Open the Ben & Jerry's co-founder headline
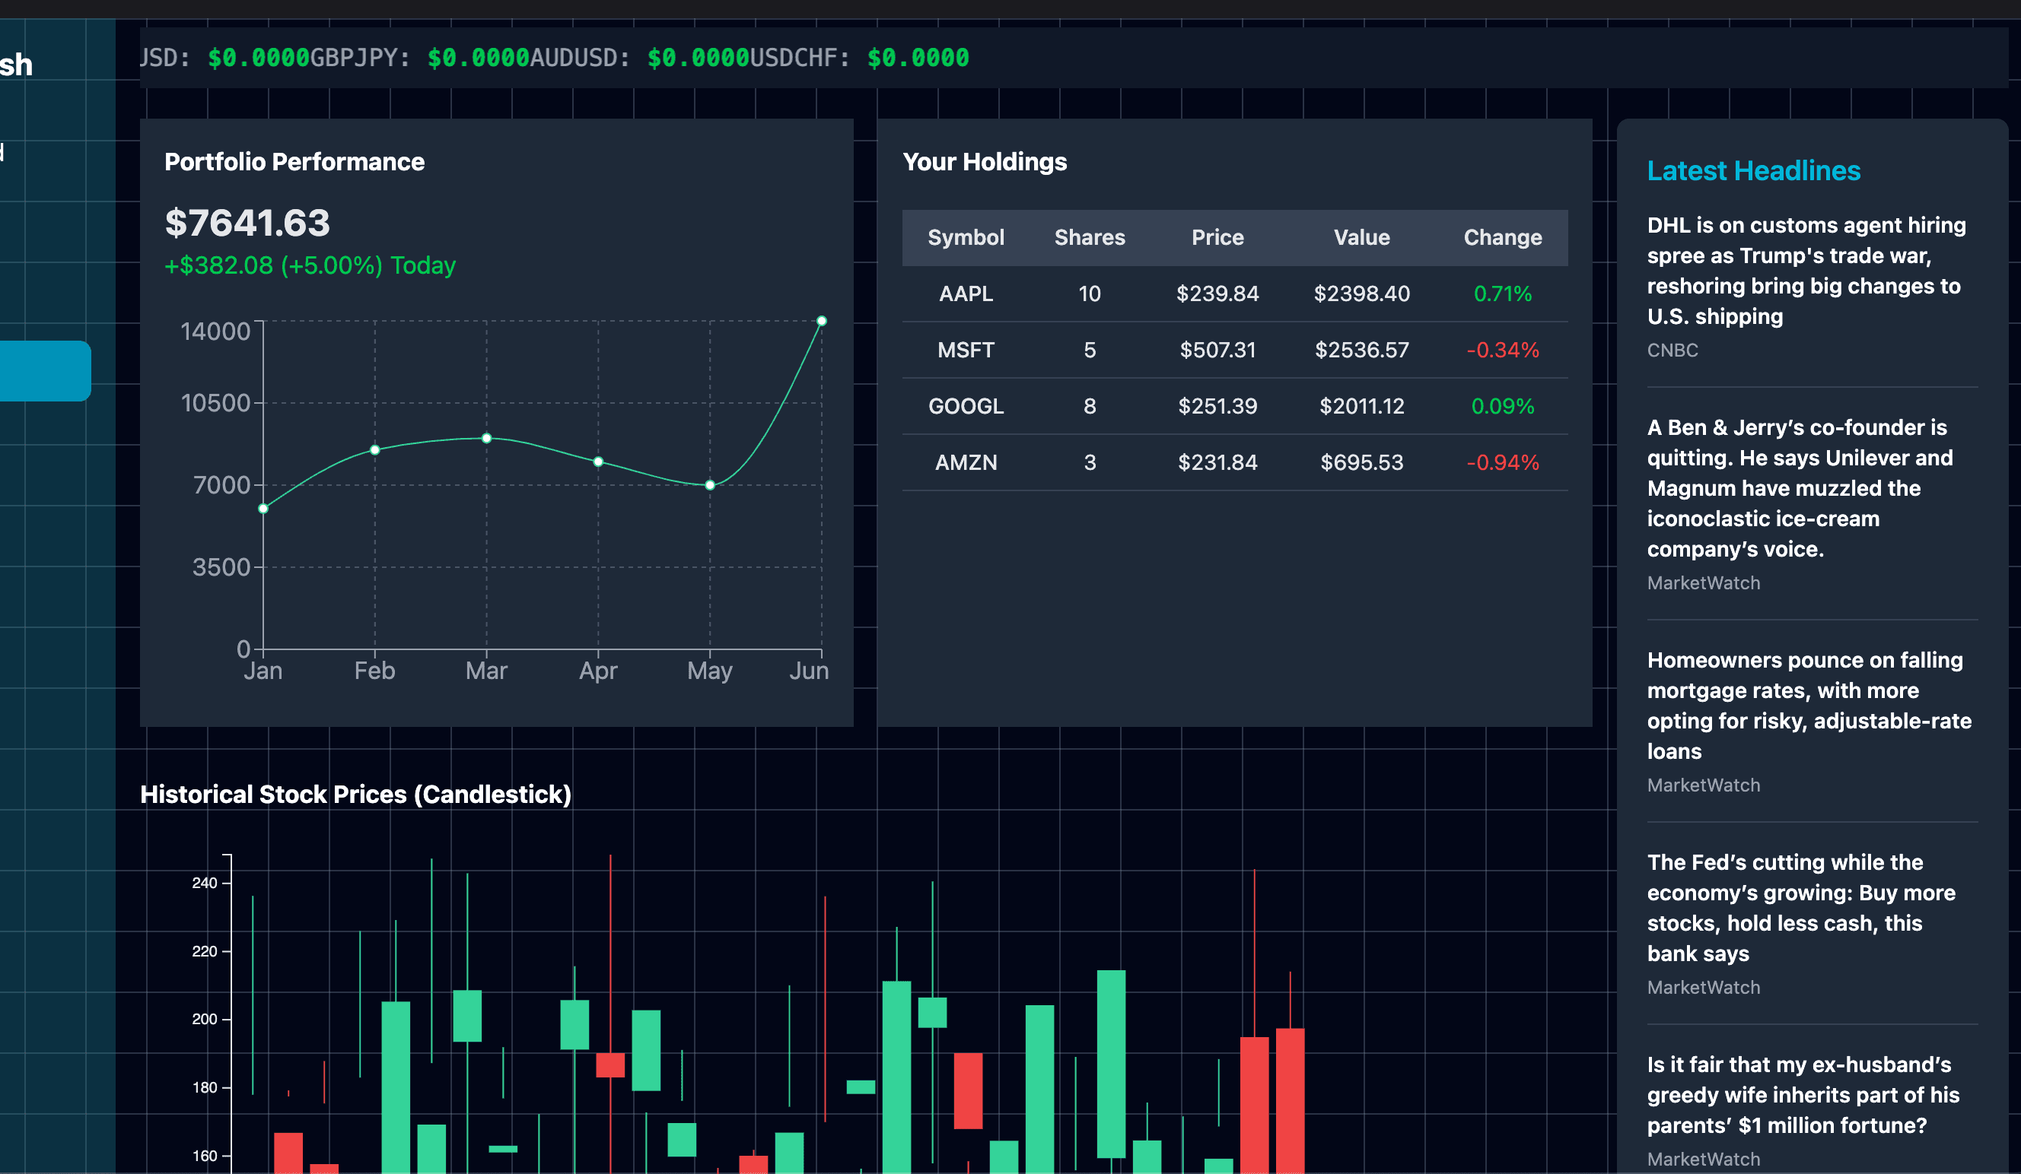The height and width of the screenshot is (1174, 2021). [1800, 488]
